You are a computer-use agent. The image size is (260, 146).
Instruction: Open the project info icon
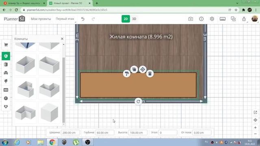201,19
